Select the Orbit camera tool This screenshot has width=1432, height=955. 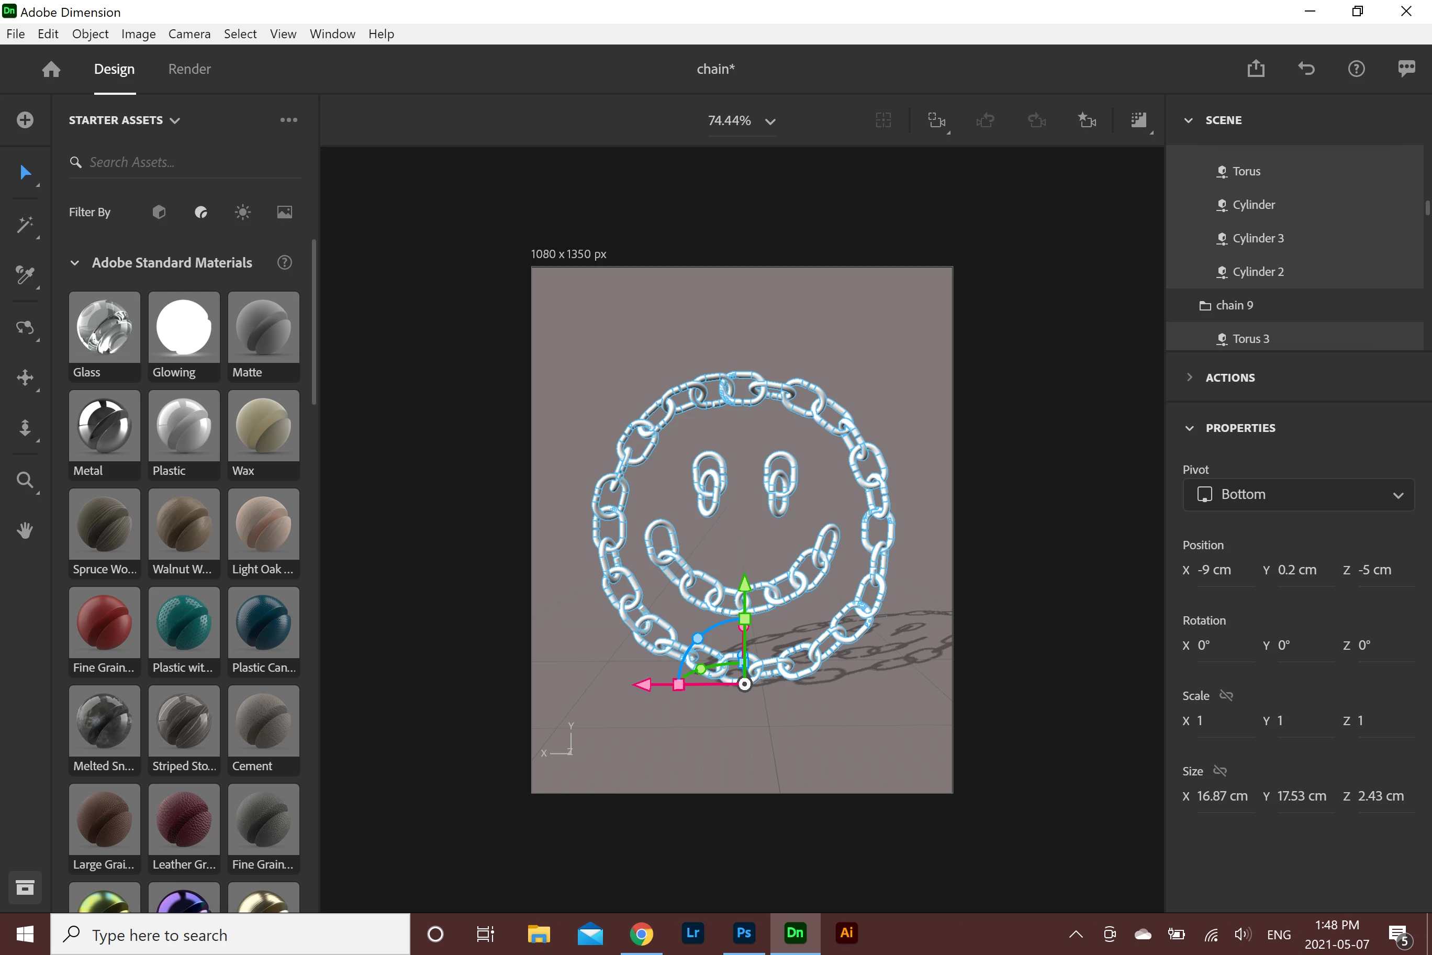(x=25, y=328)
